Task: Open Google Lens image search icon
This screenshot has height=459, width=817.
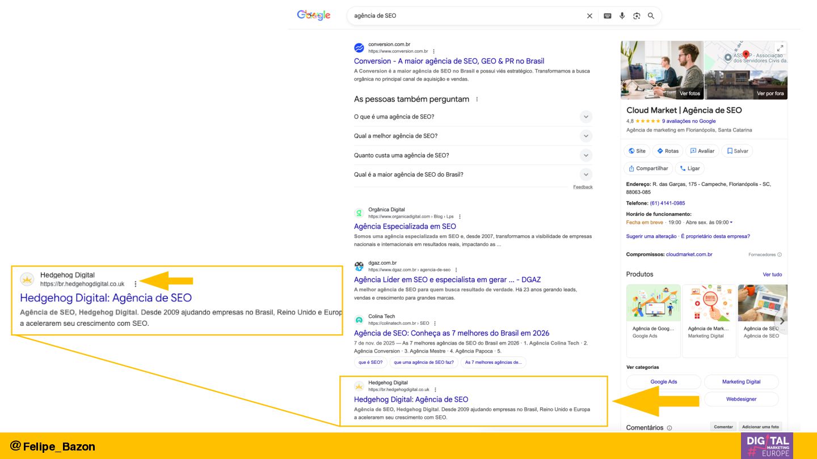Action: pos(637,16)
